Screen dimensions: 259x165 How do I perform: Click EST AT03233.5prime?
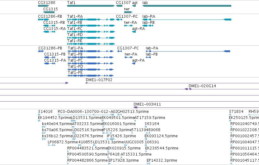tap(87, 124)
